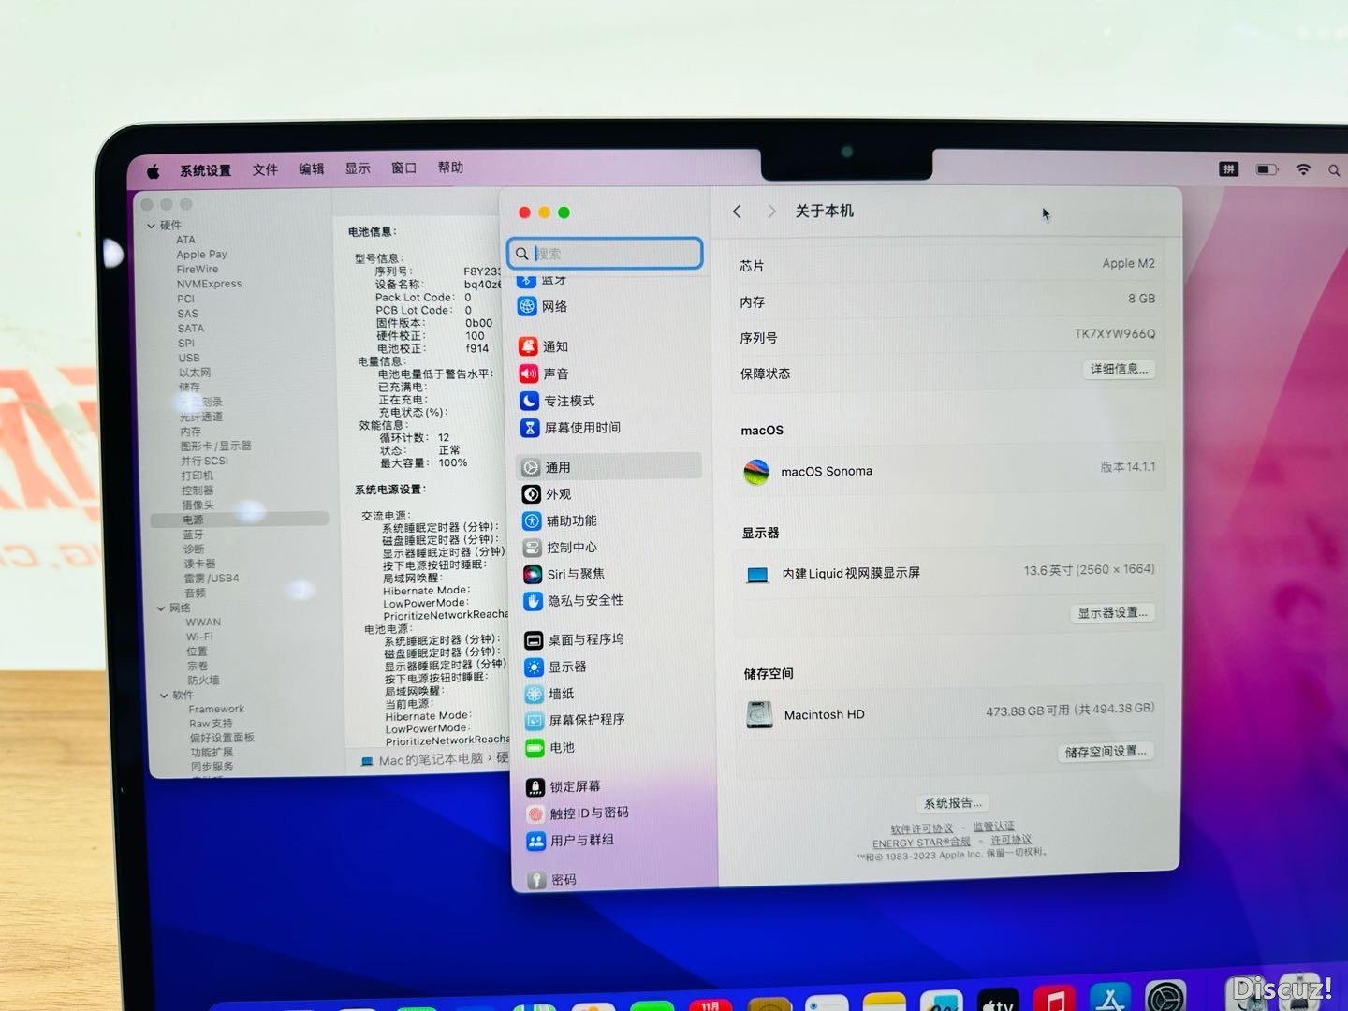Open the 帮助 menu
The width and height of the screenshot is (1348, 1011).
450,168
